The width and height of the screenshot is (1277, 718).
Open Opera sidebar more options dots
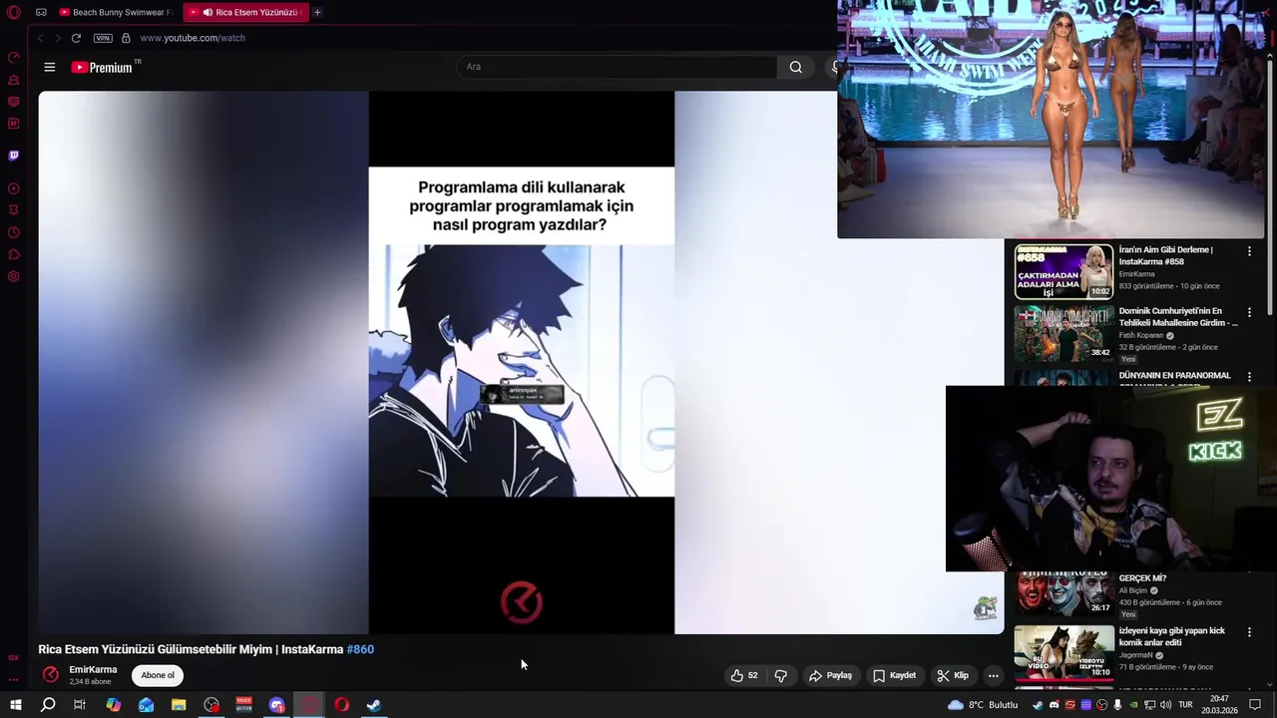pyautogui.click(x=13, y=679)
